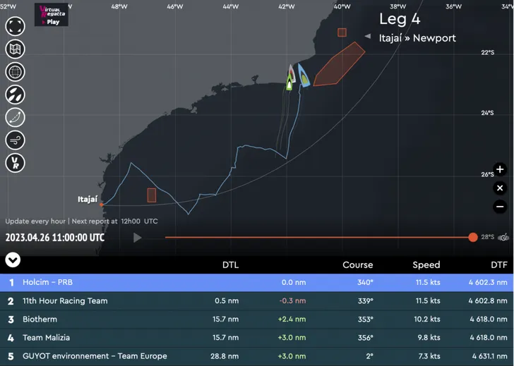
Task: Collapse the leaderboard with chevron button
Action: 12,260
